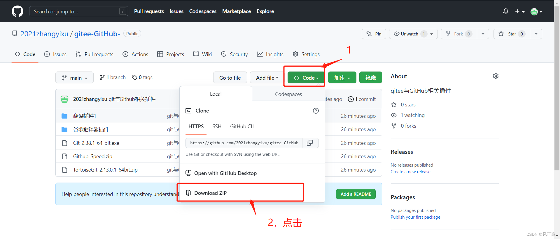Star the repository
Image resolution: width=560 pixels, height=239 pixels.
point(512,34)
